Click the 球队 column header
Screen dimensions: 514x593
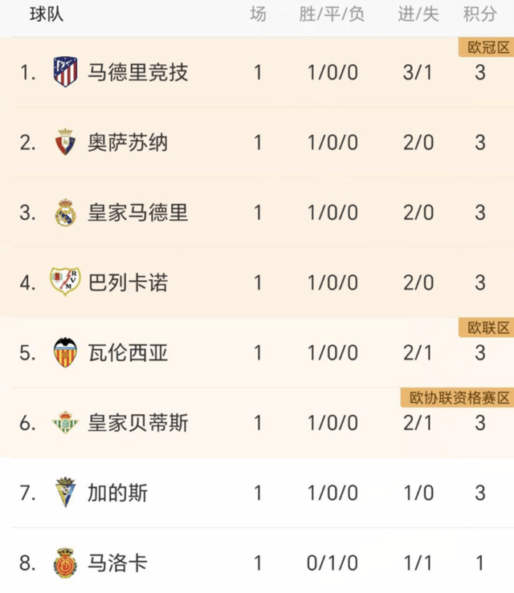tap(47, 14)
